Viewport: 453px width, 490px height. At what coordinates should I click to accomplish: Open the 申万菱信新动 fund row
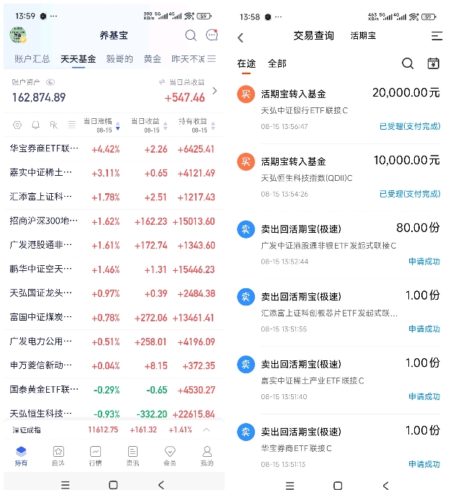point(114,365)
